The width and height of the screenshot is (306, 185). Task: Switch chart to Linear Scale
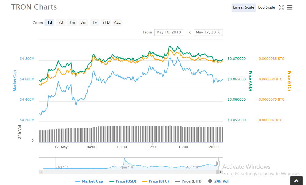(243, 7)
